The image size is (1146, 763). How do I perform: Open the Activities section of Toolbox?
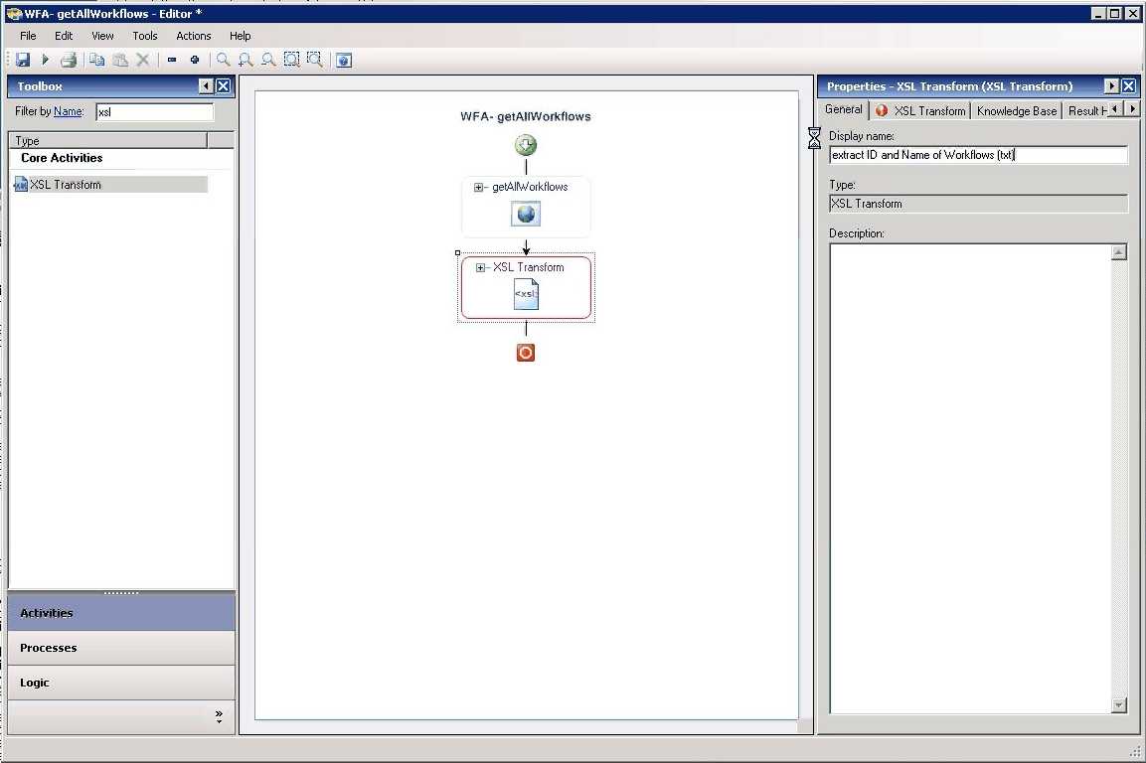121,613
